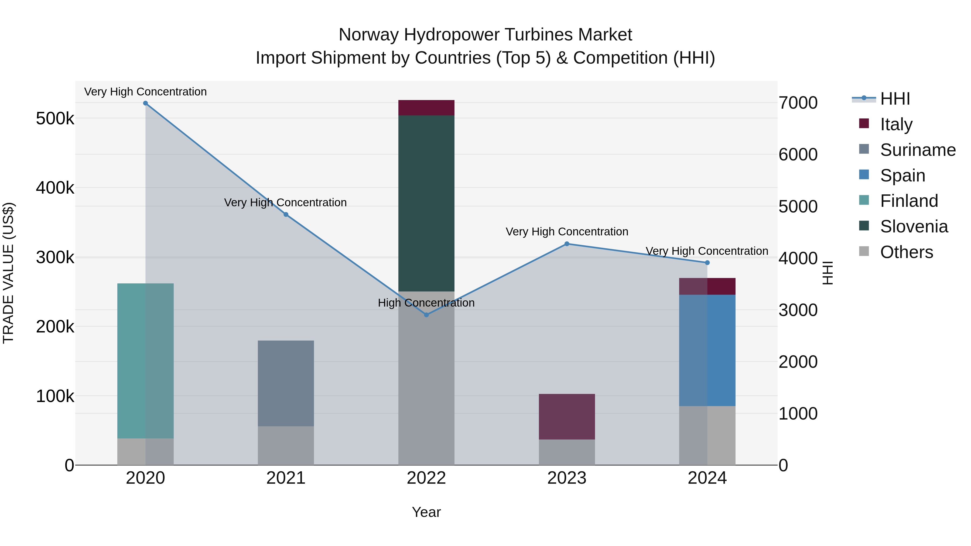The width and height of the screenshot is (971, 546).
Task: Click the Others bar segment for 2023
Action: 566,452
